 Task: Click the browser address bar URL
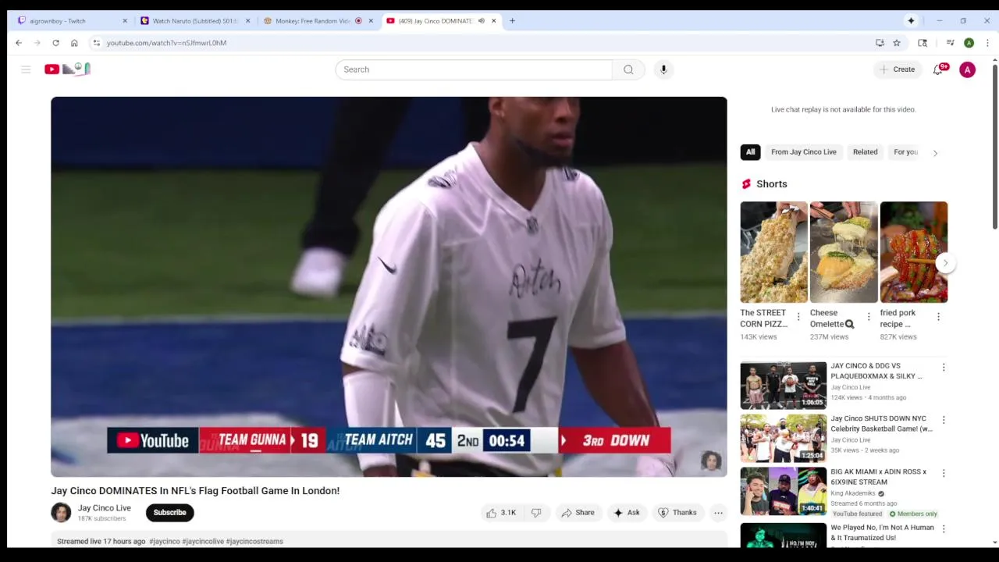coord(166,43)
